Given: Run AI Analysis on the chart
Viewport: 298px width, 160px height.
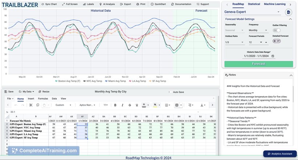Looking at the screenshot, I should coord(107,4).
